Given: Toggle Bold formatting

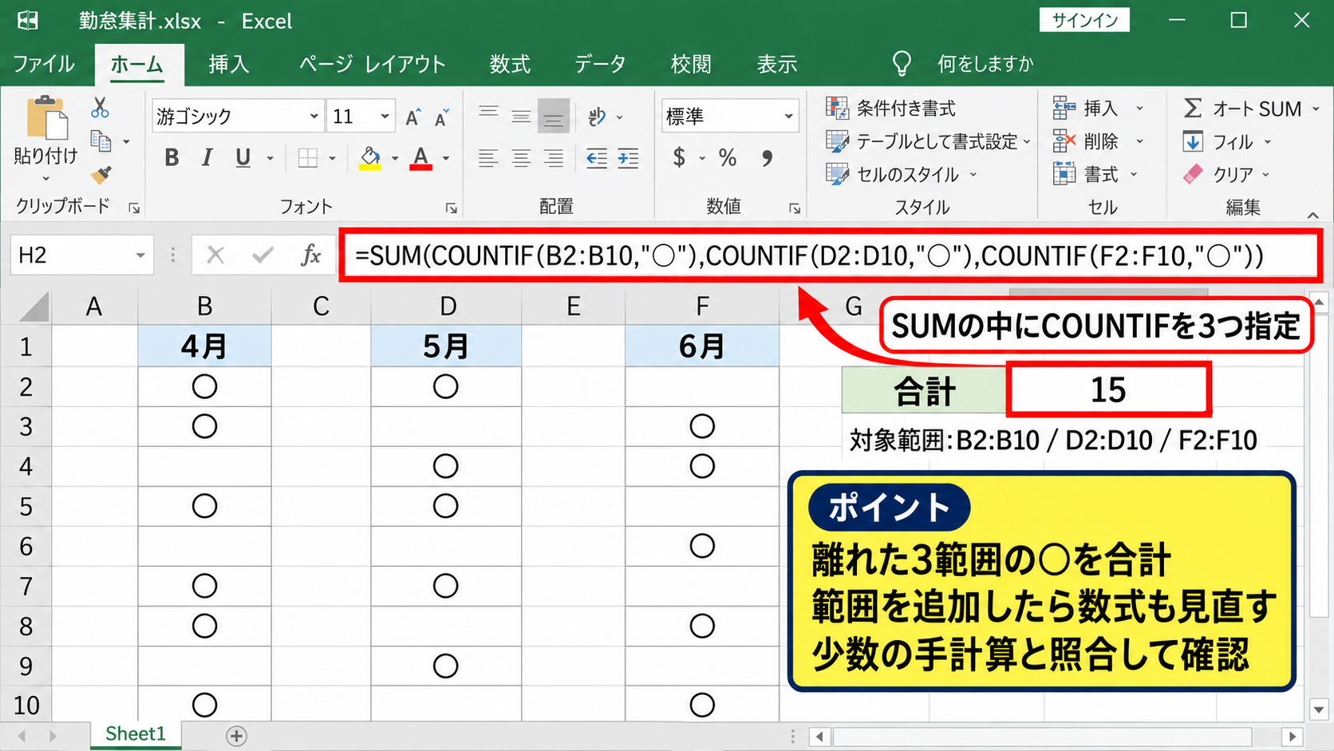Looking at the screenshot, I should coord(172,158).
